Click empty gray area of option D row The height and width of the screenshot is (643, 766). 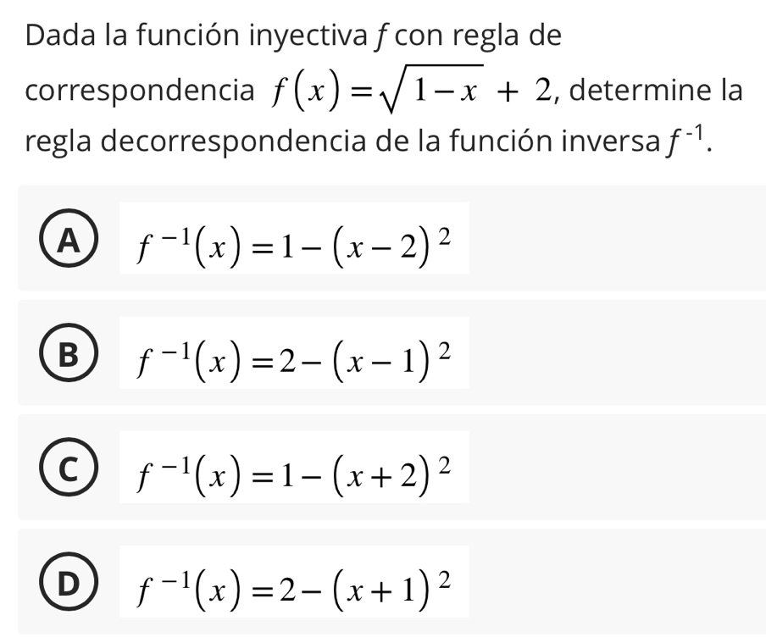pos(615,581)
